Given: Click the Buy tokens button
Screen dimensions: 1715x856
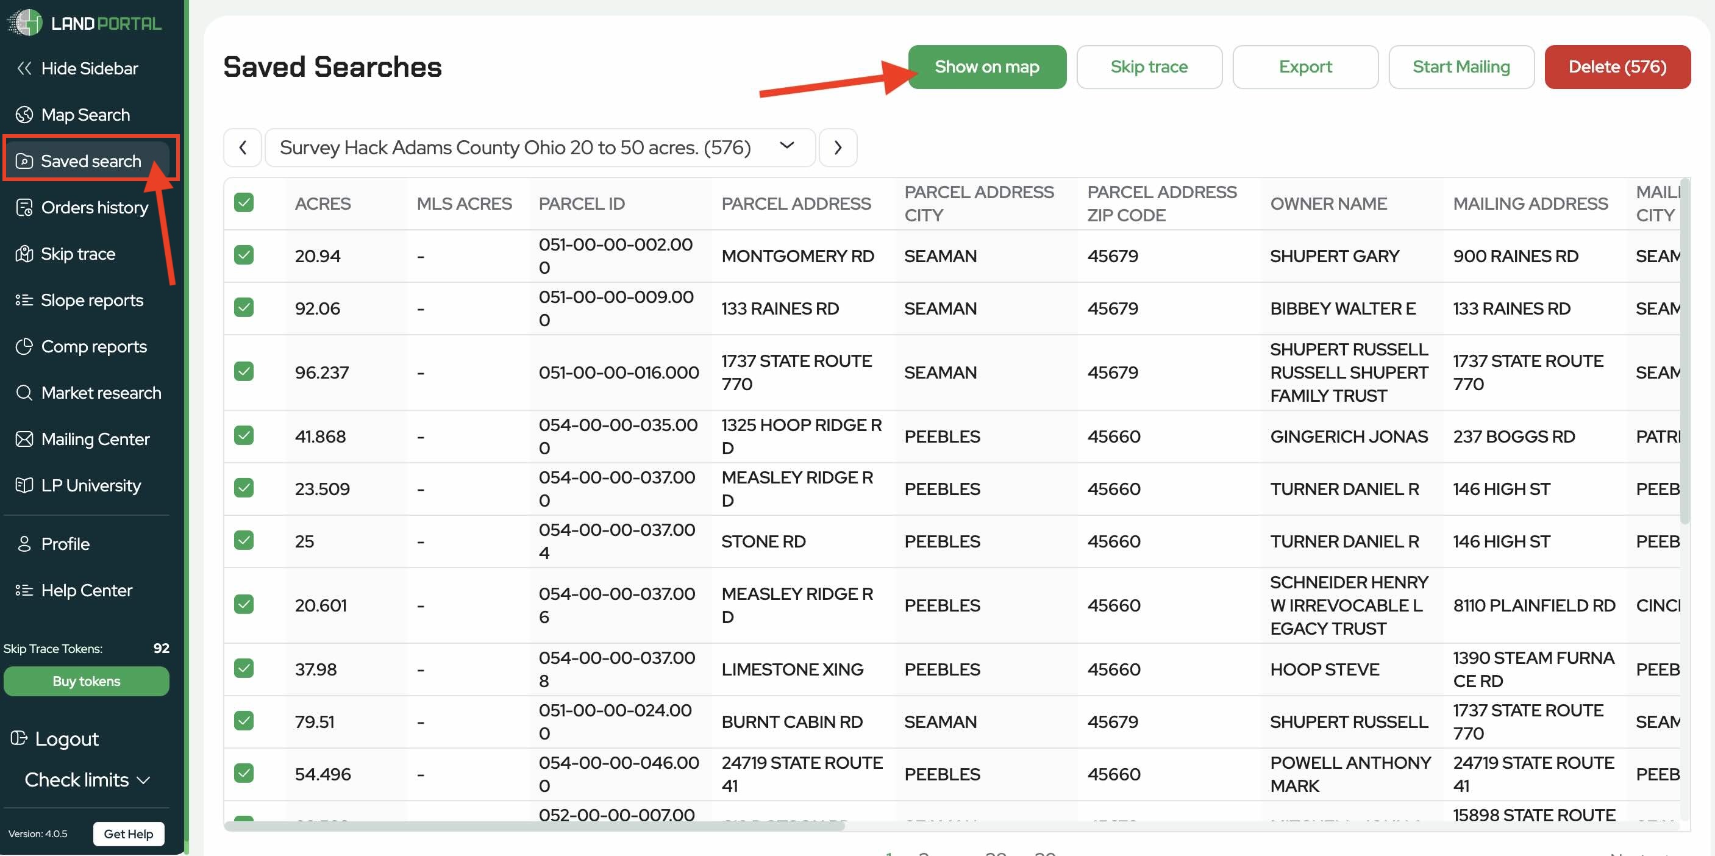Looking at the screenshot, I should 87,681.
